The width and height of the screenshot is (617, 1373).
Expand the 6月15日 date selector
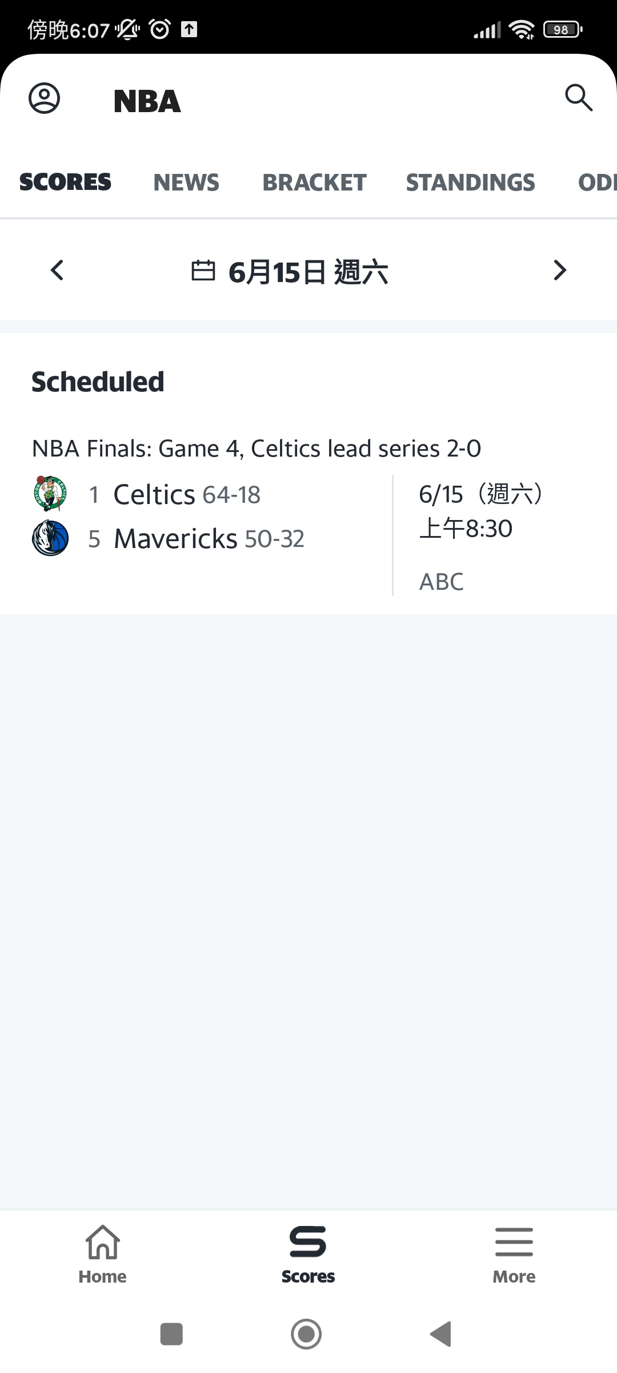(x=308, y=272)
